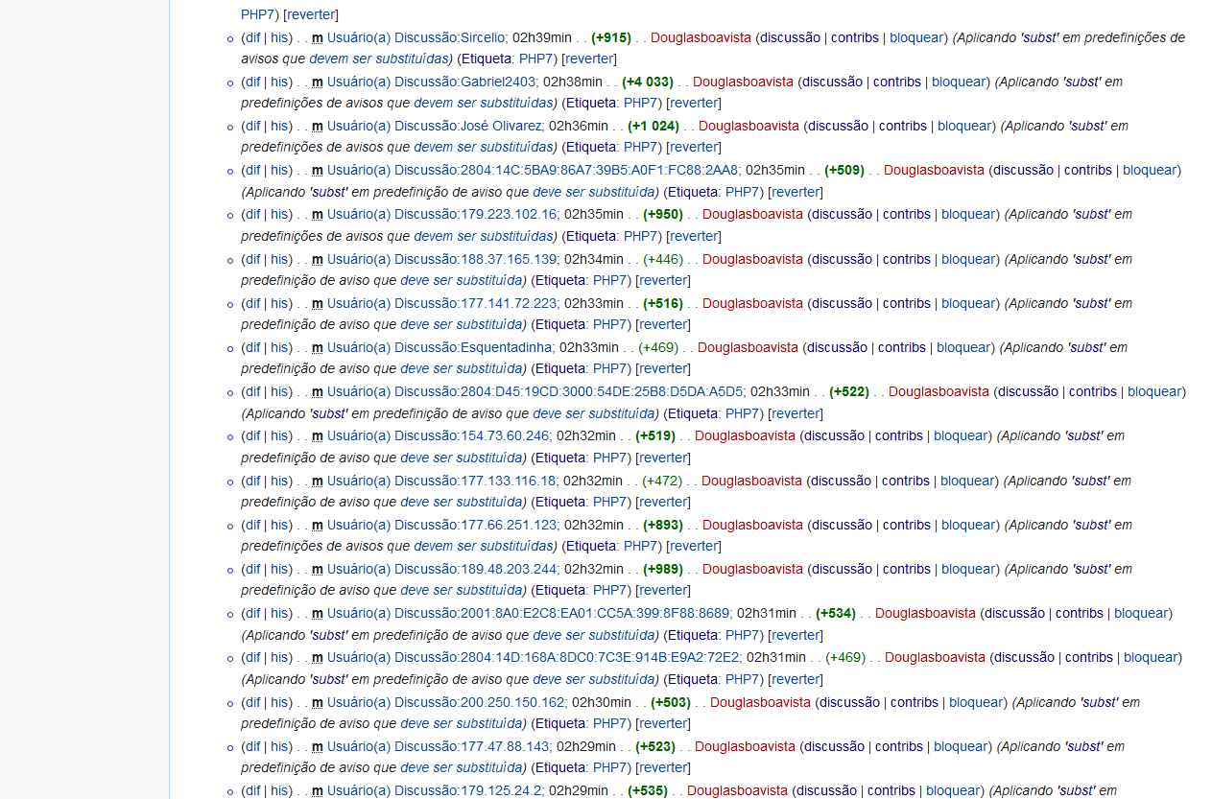Click the (+522) size change
This screenshot has width=1212, height=799.
849,391
